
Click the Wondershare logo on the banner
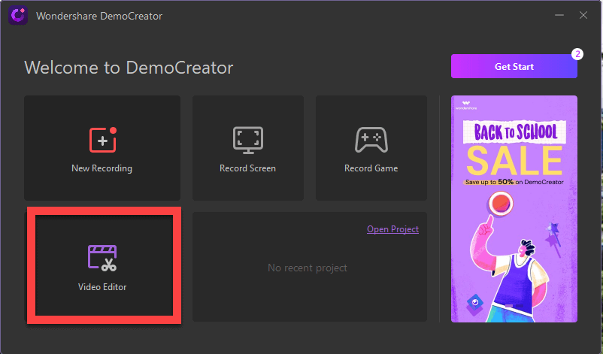466,105
